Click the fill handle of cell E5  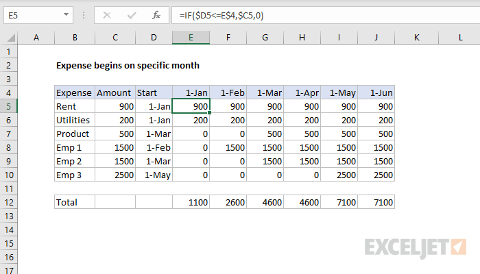(209, 113)
